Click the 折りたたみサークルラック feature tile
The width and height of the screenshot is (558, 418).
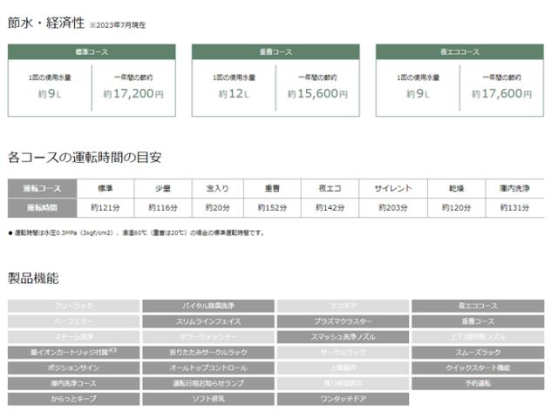pos(208,352)
